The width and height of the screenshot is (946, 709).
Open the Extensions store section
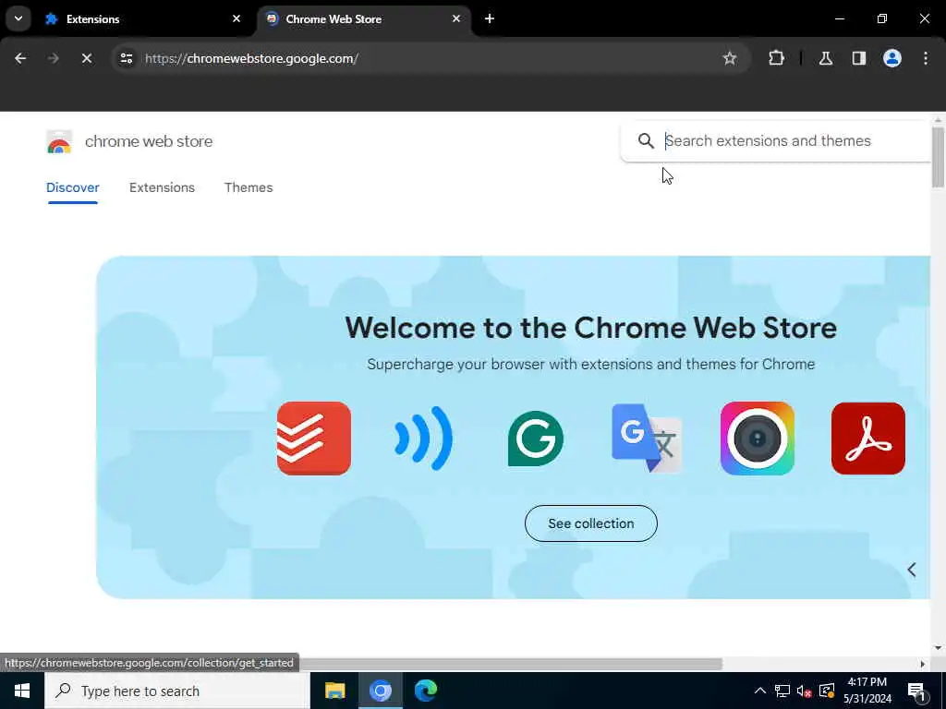[162, 187]
